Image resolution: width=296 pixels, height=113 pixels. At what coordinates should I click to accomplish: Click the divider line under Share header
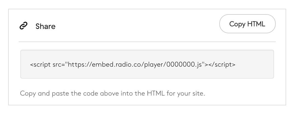147,42
